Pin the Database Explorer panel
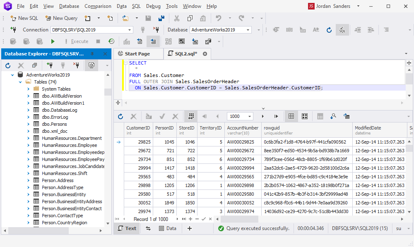This screenshot has height=247, width=414. [92, 54]
